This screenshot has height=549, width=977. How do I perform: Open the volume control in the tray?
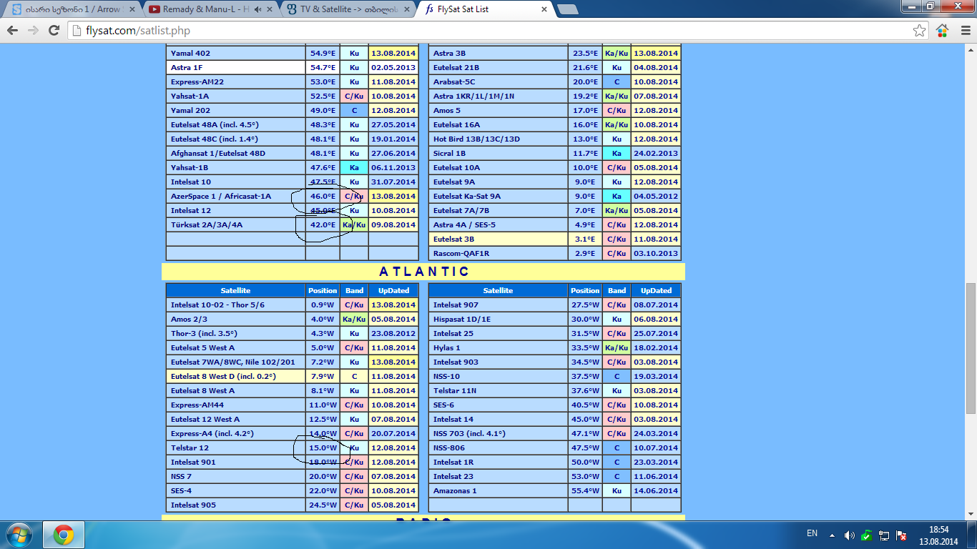(849, 535)
